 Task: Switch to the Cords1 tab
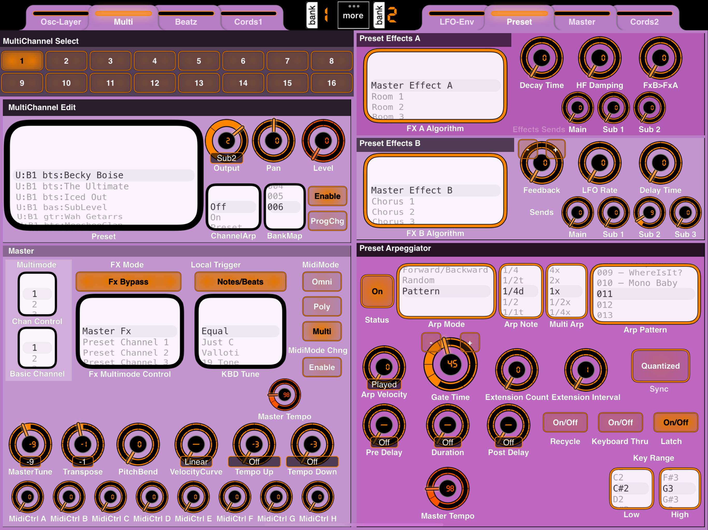[x=248, y=18]
